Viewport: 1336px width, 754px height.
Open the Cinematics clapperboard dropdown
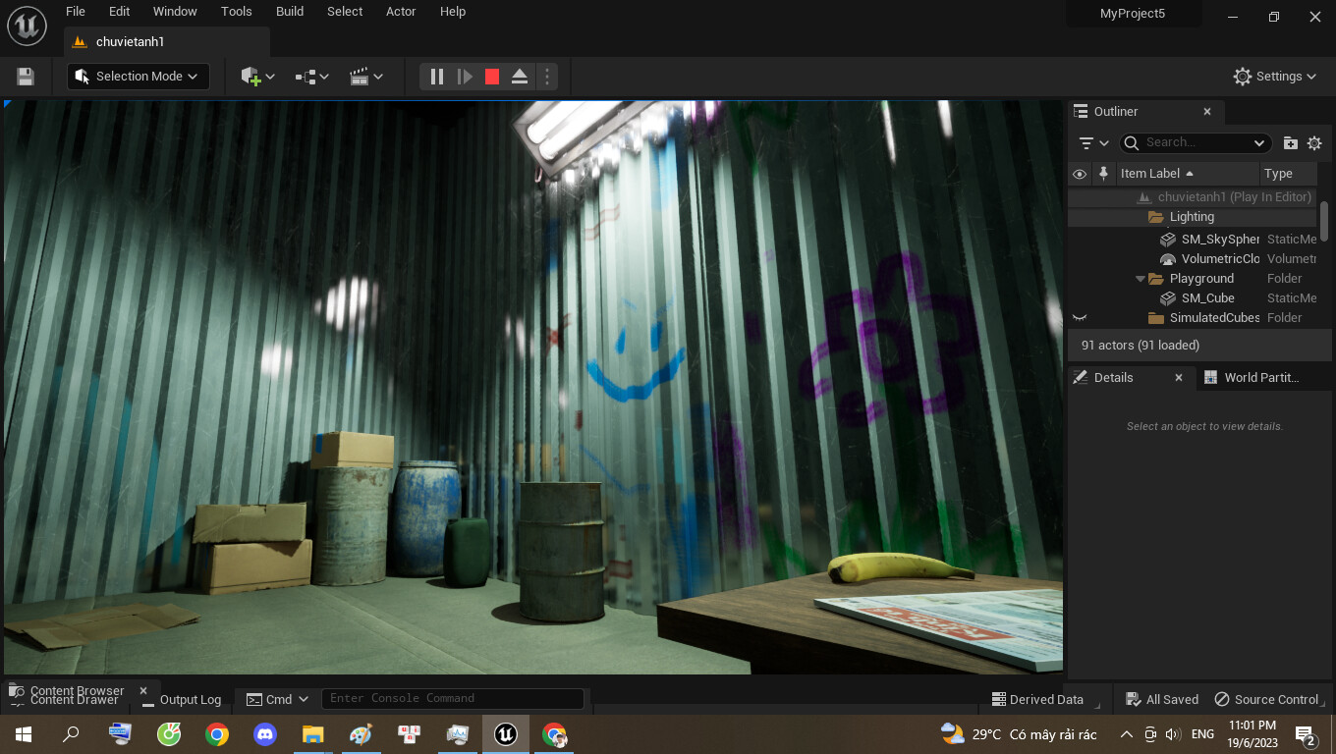366,77
